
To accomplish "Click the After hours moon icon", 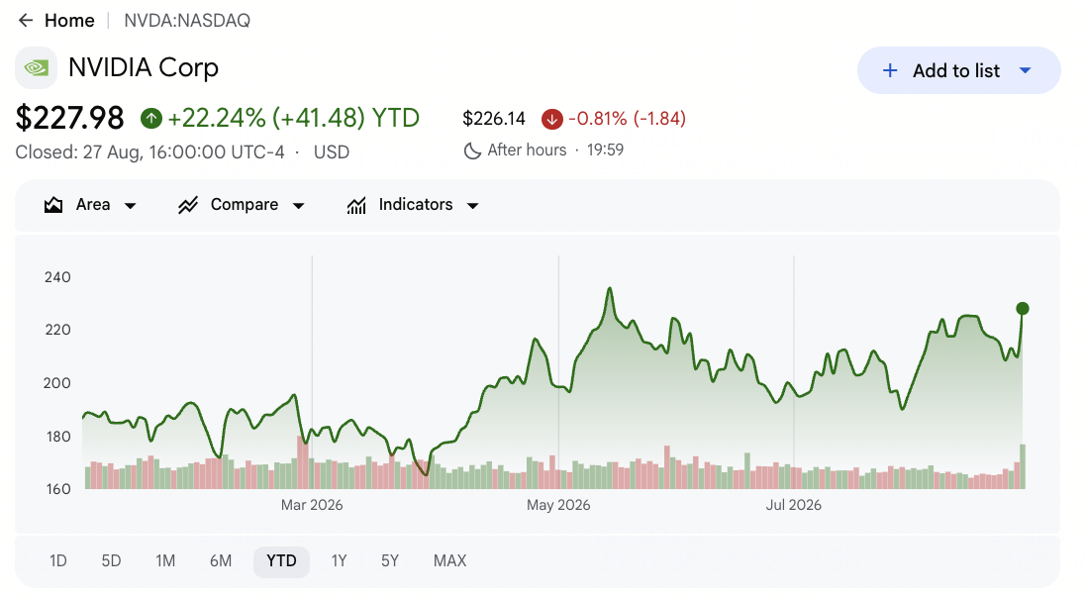I will coord(472,150).
